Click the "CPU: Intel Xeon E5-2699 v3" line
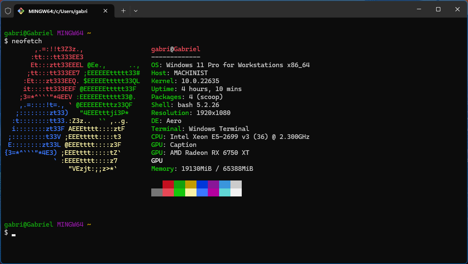This screenshot has height=264, width=468. pyautogui.click(x=230, y=137)
